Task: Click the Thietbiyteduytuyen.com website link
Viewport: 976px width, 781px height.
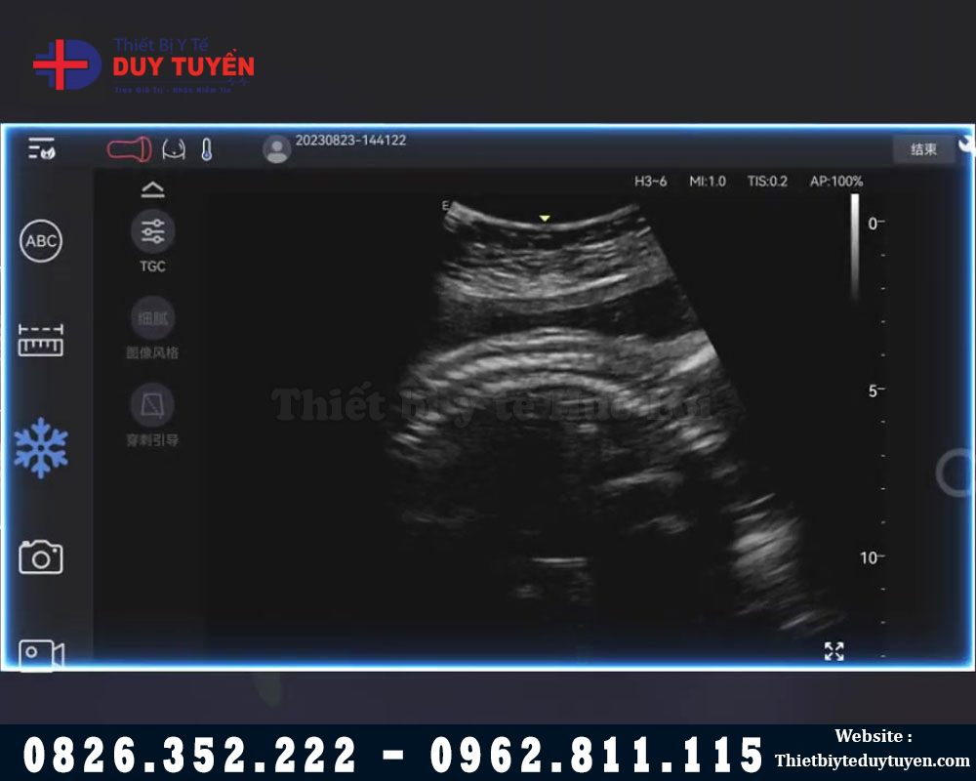Action: (873, 760)
